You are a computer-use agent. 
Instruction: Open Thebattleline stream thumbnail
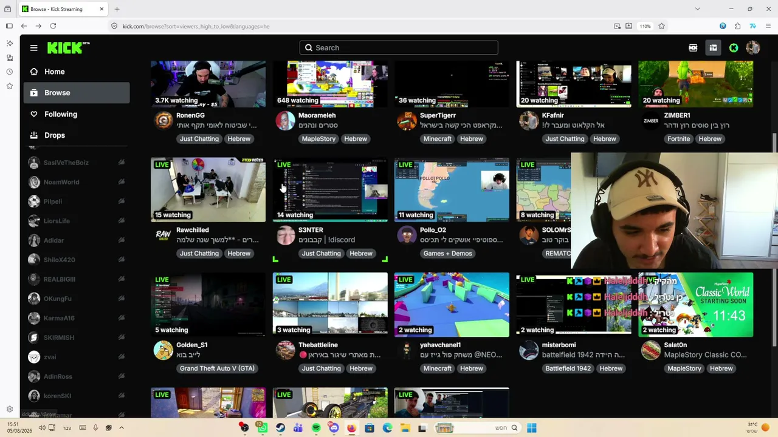pyautogui.click(x=330, y=305)
